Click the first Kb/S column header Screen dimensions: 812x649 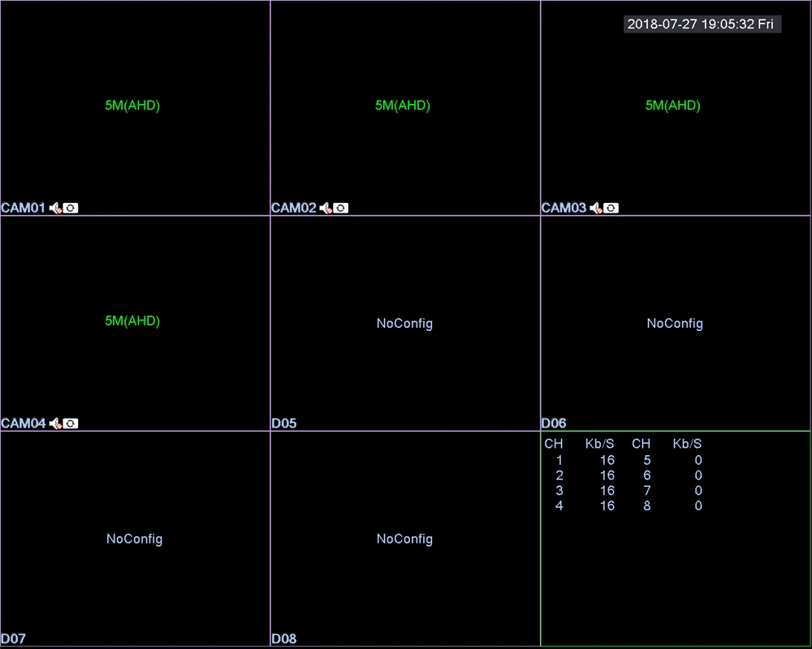600,444
